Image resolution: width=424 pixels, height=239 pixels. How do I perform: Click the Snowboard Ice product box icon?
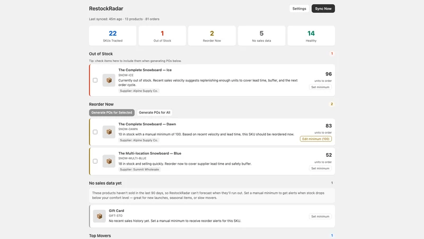[109, 80]
